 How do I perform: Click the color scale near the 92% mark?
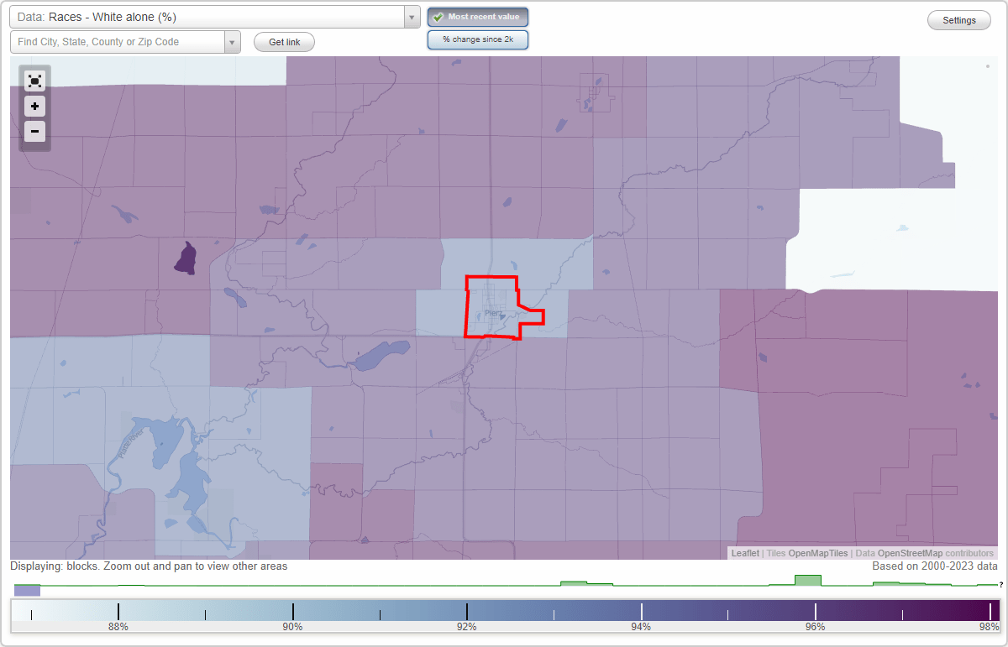tap(466, 612)
